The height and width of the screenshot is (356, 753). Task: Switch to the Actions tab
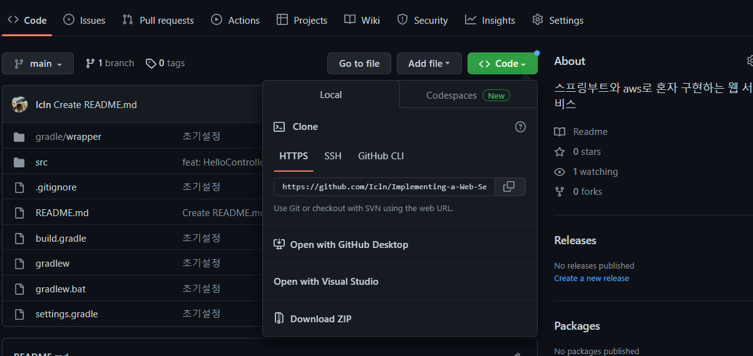pos(235,20)
